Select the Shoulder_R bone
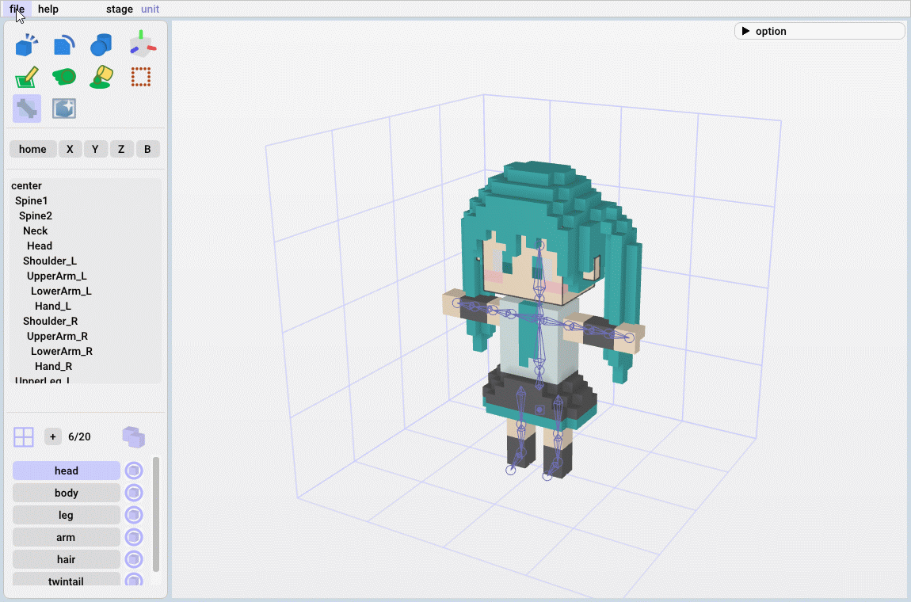This screenshot has width=911, height=602. (51, 322)
